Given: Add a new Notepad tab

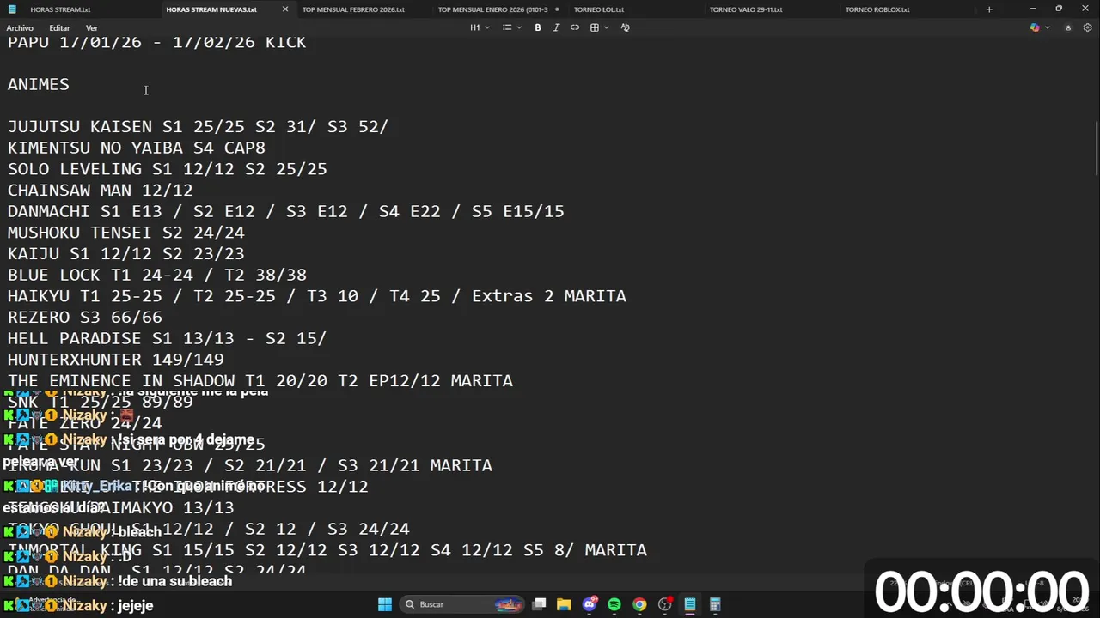Looking at the screenshot, I should click(989, 9).
